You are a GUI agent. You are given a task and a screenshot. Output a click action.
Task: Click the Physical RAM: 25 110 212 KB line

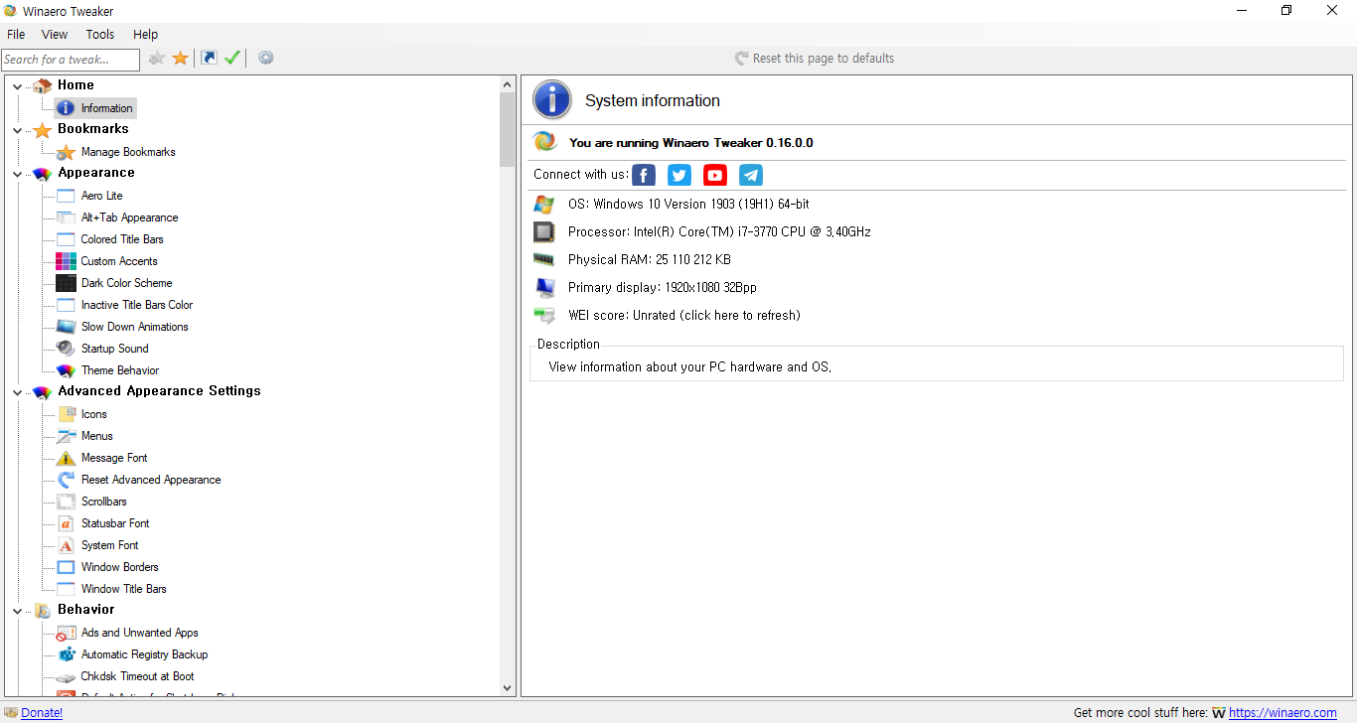click(650, 259)
